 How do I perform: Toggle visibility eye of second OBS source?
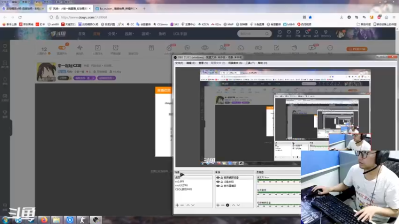218,182
